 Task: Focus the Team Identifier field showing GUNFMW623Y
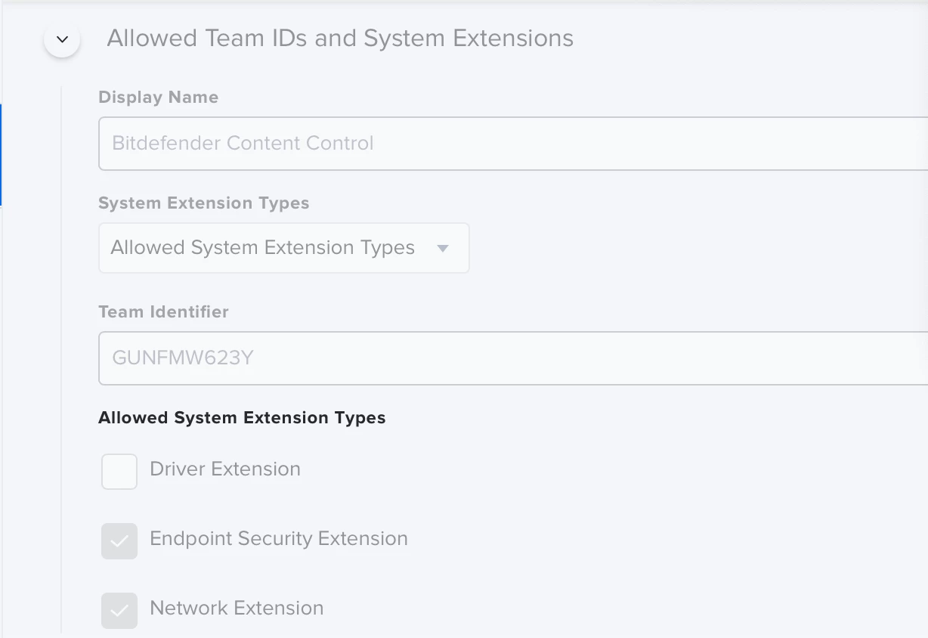(512, 358)
